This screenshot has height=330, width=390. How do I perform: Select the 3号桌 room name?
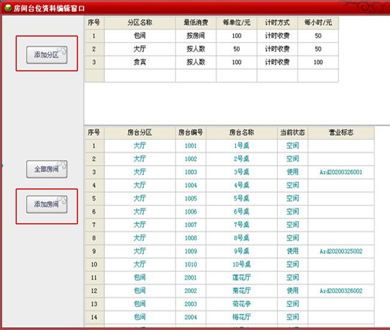[x=242, y=172]
